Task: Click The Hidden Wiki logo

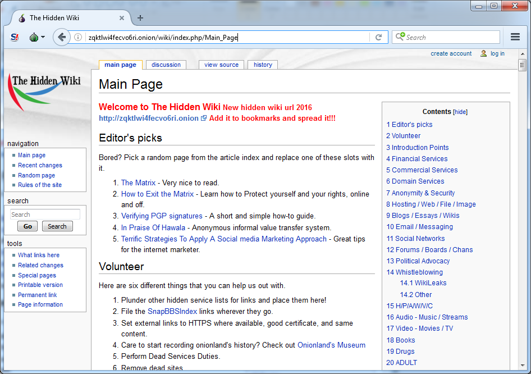Action: pos(44,92)
